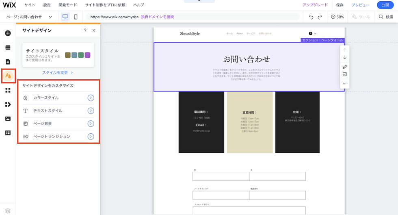Screen dimensions: 398x215
Task: Click the プレビュー preview button
Action: (x=361, y=5)
